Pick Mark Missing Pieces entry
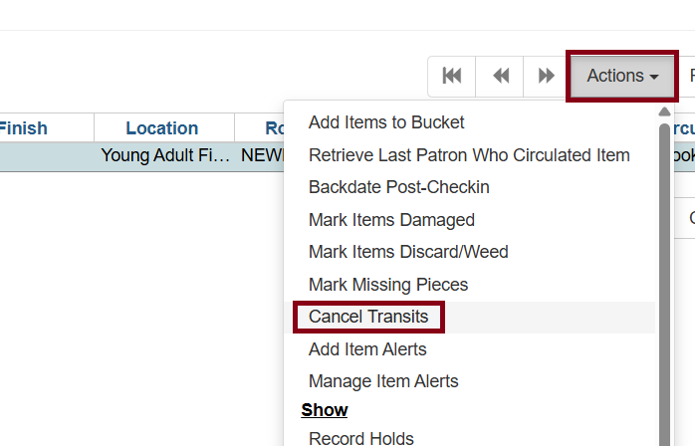Viewport: 695px width, 446px height. click(x=387, y=285)
